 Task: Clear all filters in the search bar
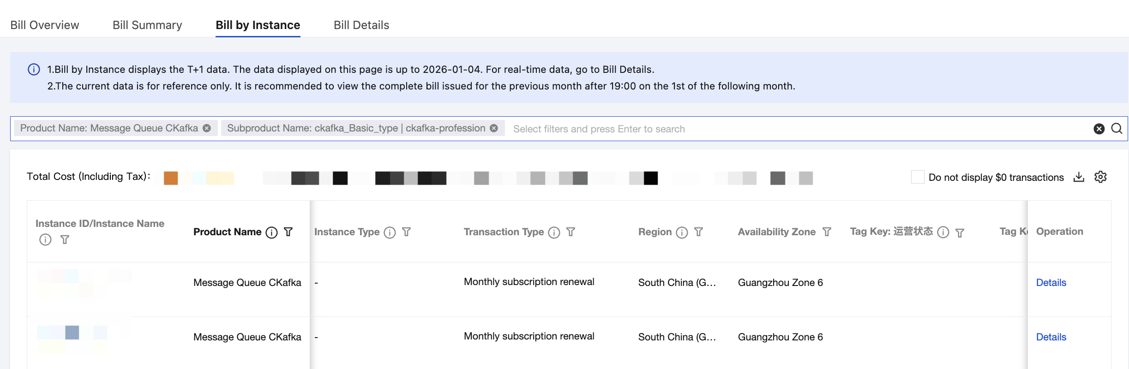(1099, 129)
